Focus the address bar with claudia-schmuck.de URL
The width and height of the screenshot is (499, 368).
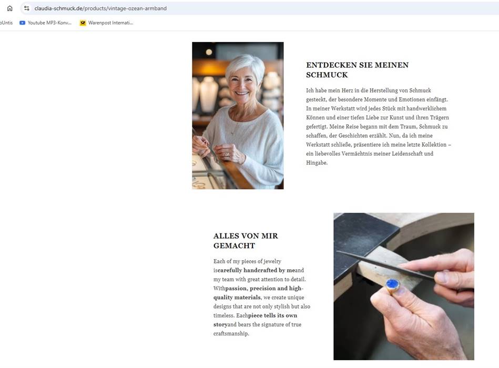pos(259,8)
